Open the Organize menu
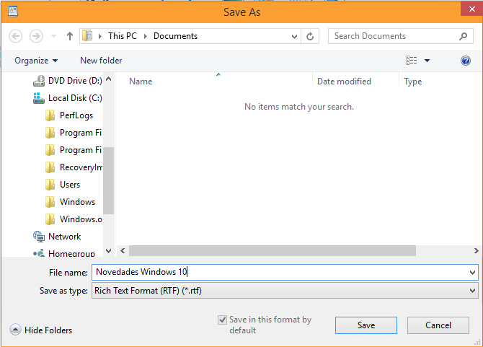Image resolution: width=483 pixels, height=347 pixels. pos(36,61)
